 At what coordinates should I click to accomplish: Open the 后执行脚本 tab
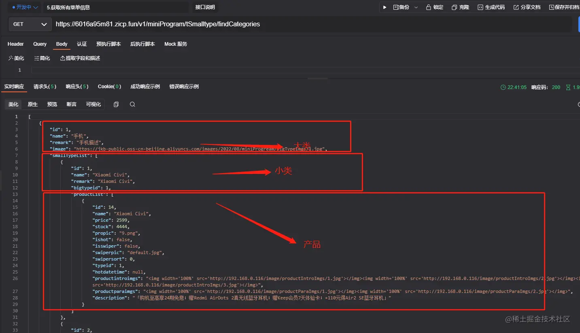(x=142, y=44)
